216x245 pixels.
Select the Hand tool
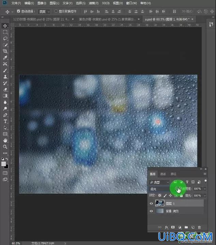pyautogui.click(x=5, y=141)
